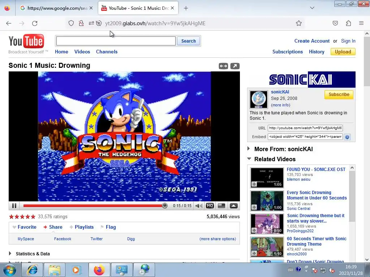The image size is (370, 277).
Task: Click the player's up-arrow expand button
Action: (234, 206)
